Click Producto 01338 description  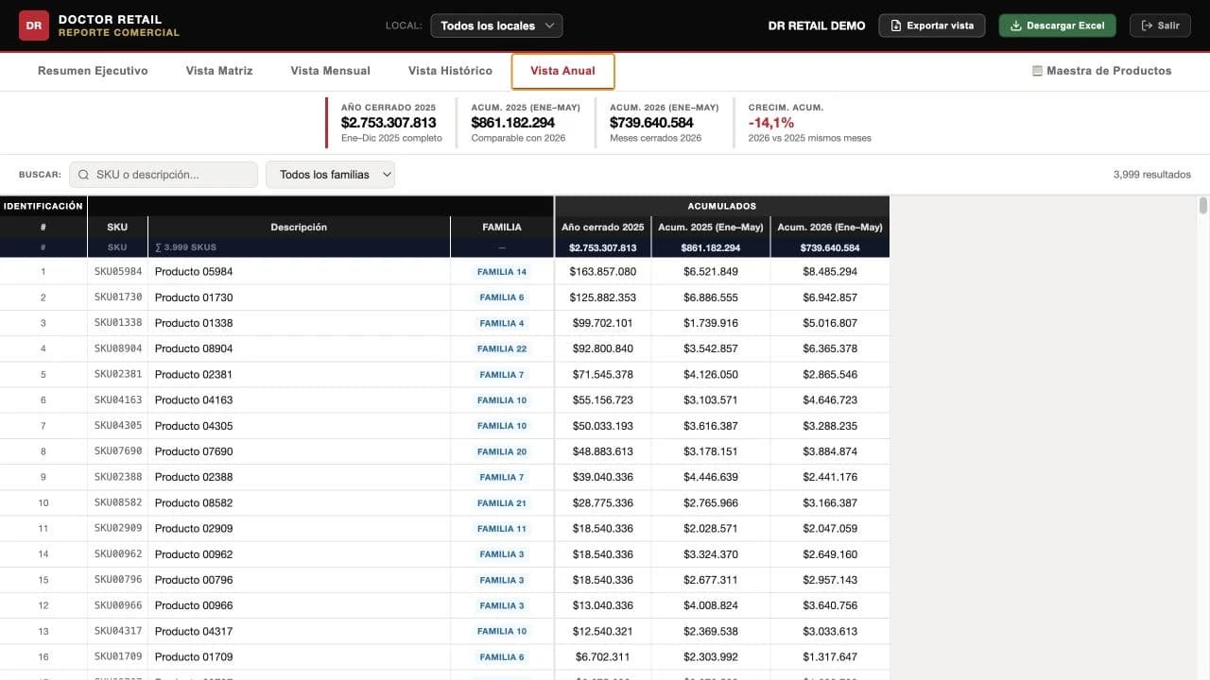click(x=194, y=323)
